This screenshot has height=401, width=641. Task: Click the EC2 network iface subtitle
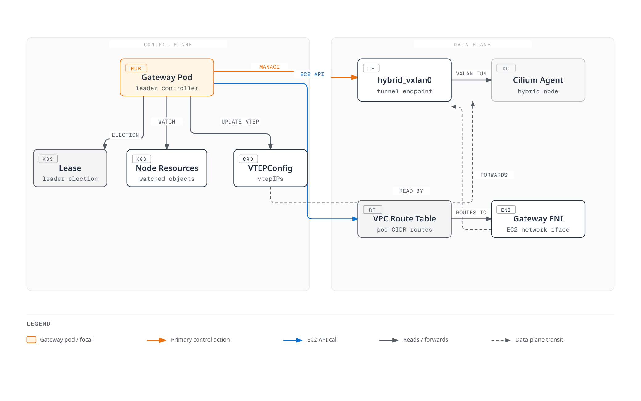coord(538,230)
